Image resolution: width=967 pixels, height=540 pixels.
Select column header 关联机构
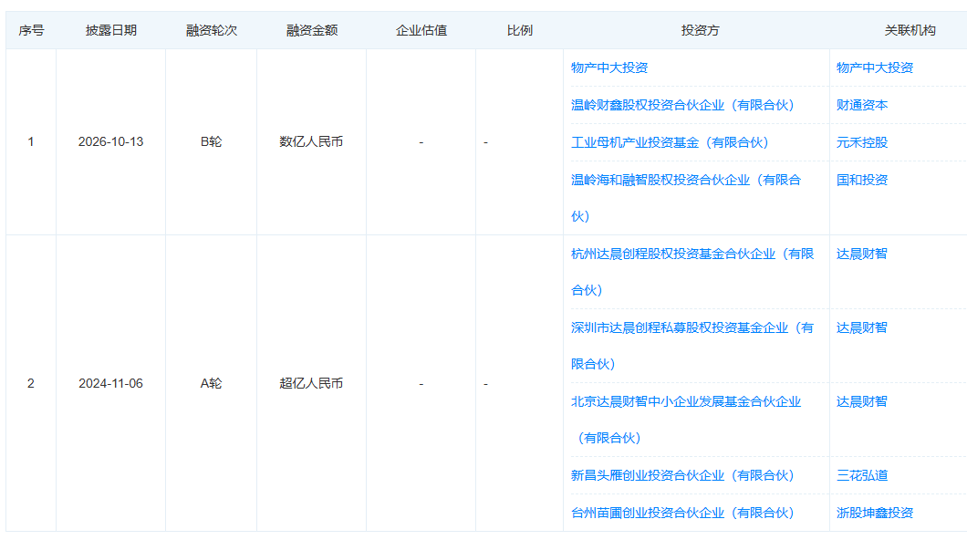[x=910, y=30]
